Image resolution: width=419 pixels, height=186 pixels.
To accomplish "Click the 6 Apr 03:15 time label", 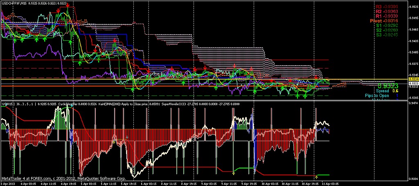I will pos(149,184).
